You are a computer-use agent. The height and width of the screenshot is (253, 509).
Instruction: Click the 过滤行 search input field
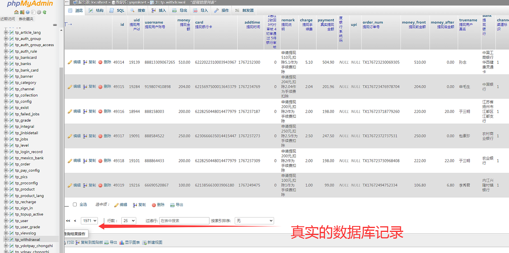[184, 220]
